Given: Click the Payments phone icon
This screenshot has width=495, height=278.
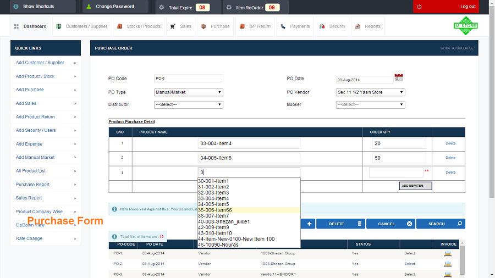Looking at the screenshot, I should tap(283, 26).
